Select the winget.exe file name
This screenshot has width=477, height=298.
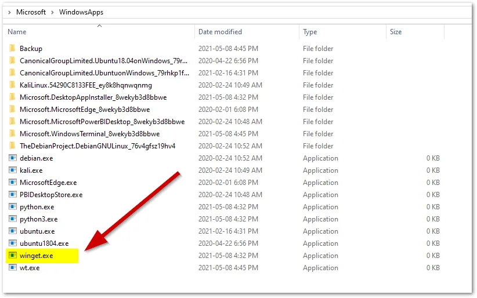coord(36,256)
